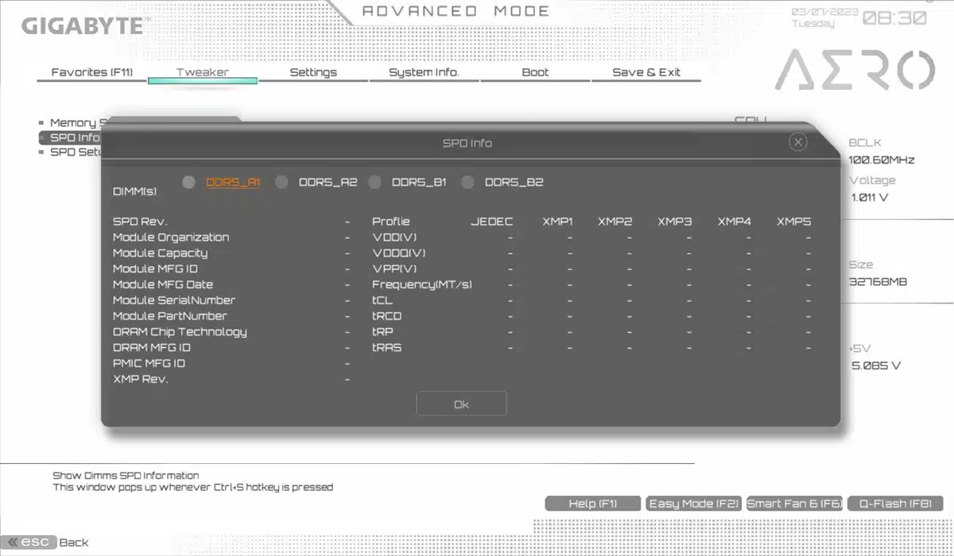Click the tRCD row label
The image size is (954, 556).
(387, 316)
